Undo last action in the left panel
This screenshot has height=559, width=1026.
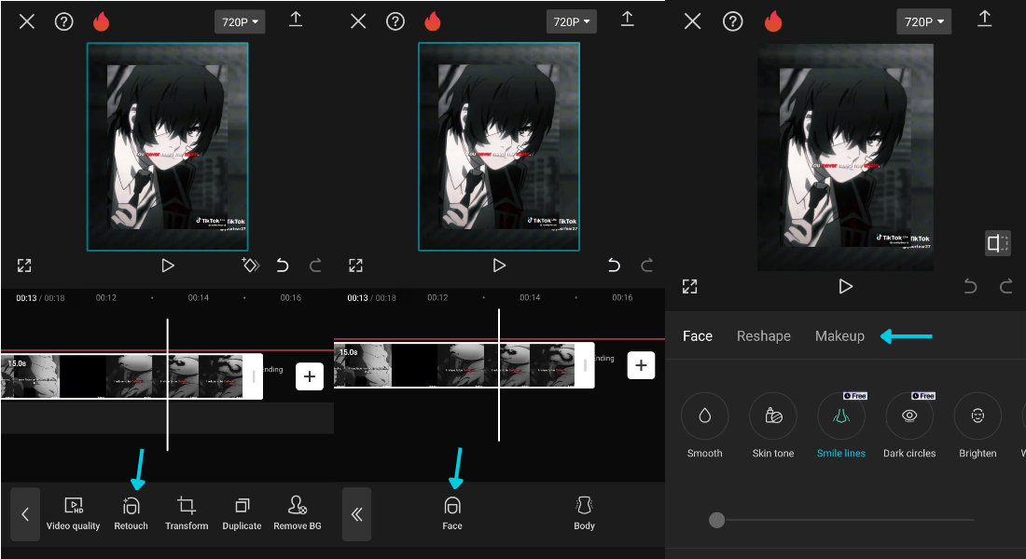coord(282,266)
